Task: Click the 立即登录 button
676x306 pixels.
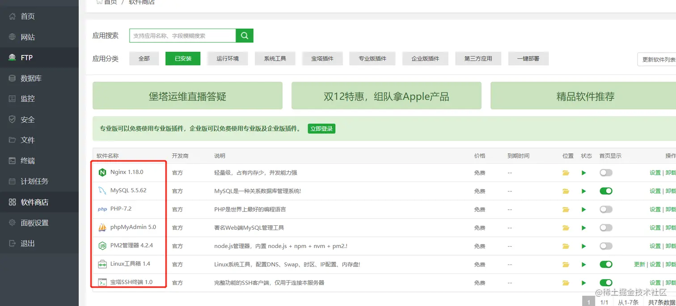Action: [321, 128]
